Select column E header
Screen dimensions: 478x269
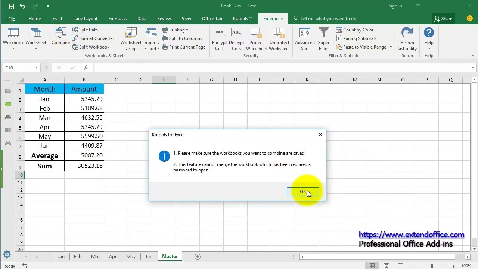164,80
